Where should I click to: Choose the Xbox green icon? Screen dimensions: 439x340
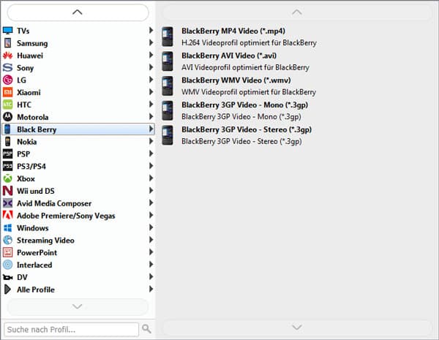point(8,178)
